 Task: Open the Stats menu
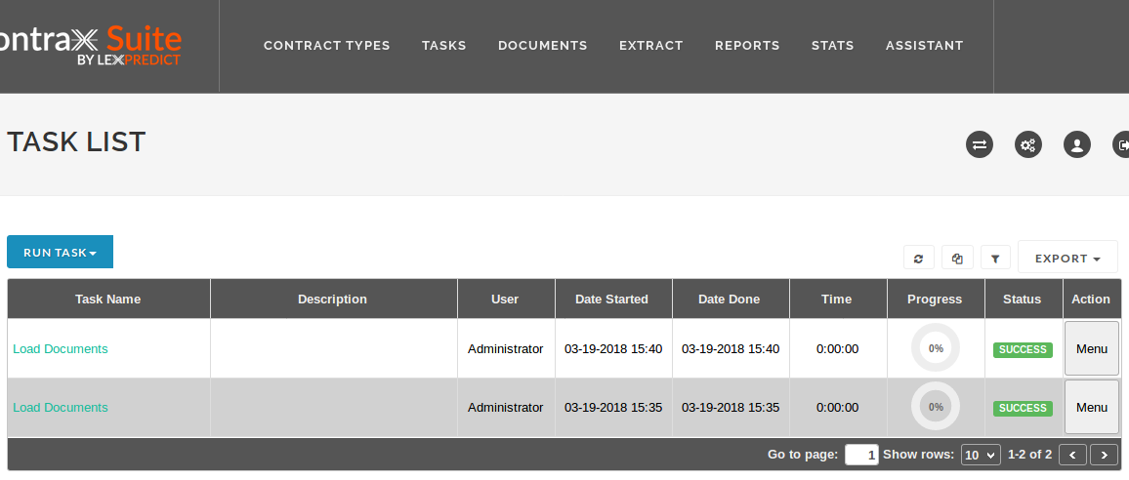click(832, 45)
